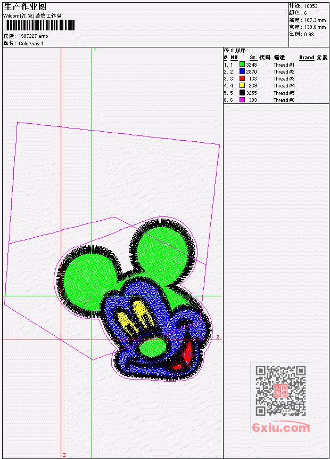Click the '停止顺序' stop sequence heading
This screenshot has height=459, width=330.
236,51
